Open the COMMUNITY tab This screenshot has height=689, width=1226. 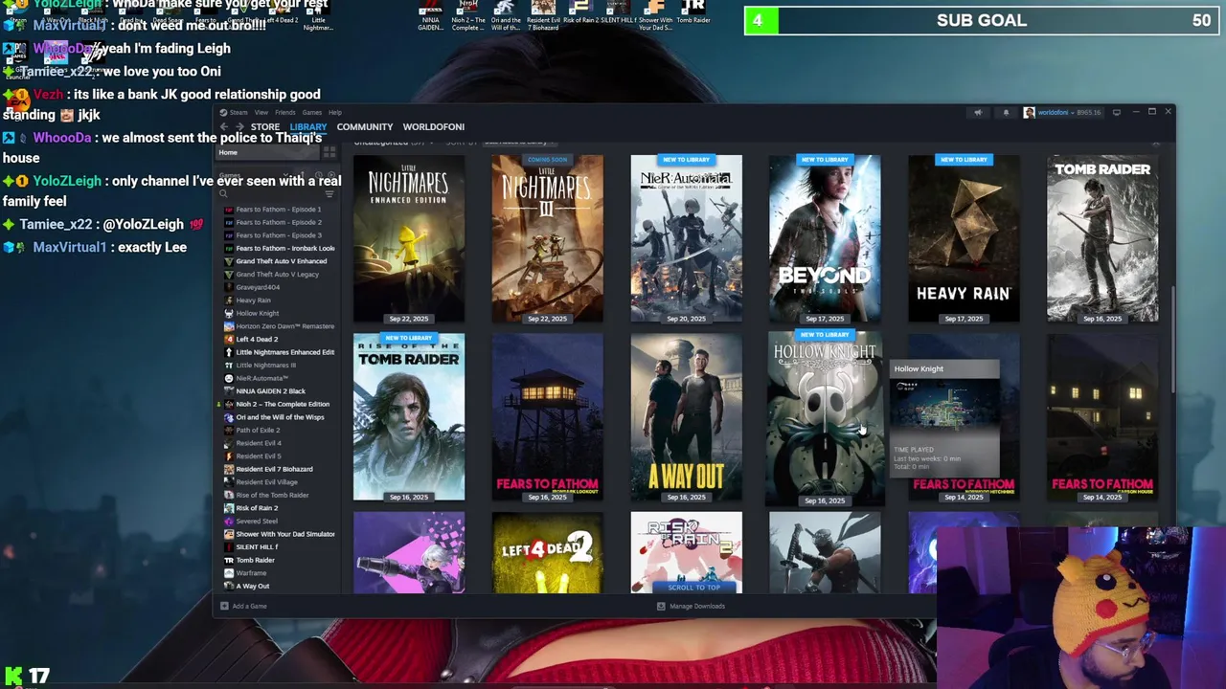(365, 126)
